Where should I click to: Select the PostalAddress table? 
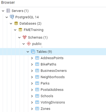point(52,90)
